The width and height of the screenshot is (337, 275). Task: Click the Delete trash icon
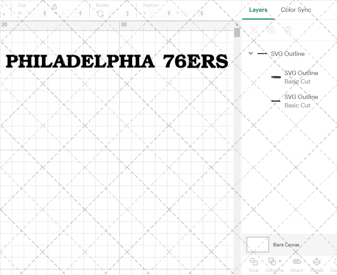[287, 30]
